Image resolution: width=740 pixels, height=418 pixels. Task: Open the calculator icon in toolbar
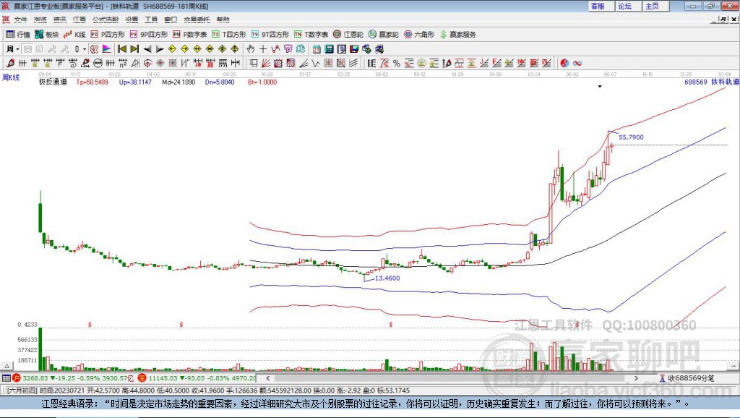pyautogui.click(x=329, y=49)
